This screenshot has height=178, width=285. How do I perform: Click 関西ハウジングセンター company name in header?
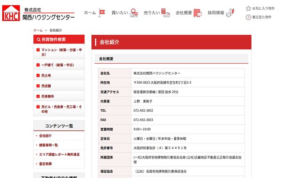49,17
